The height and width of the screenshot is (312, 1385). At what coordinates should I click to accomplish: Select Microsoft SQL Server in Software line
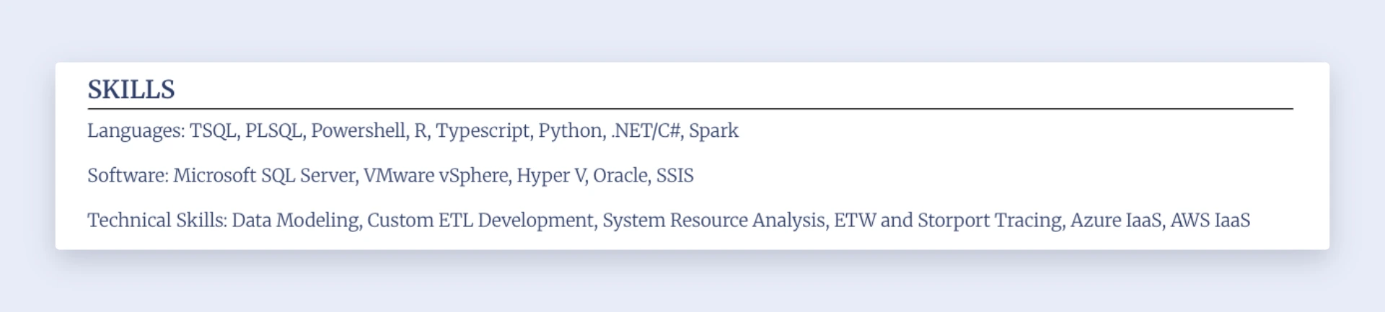(x=265, y=175)
